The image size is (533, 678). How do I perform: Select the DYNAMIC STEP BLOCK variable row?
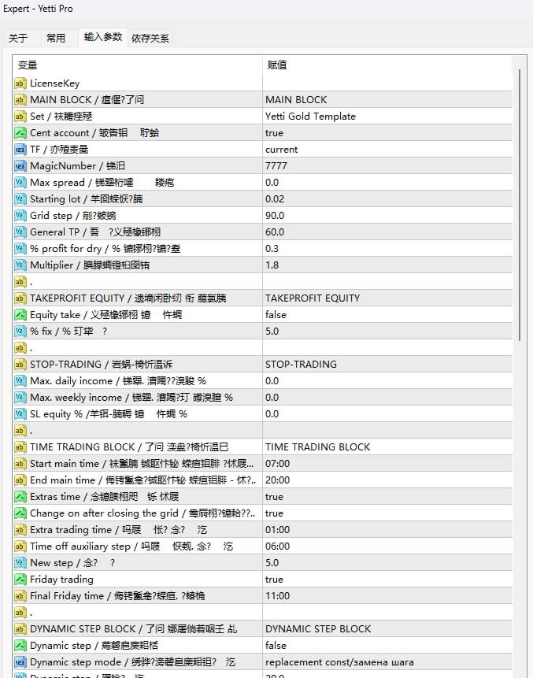(x=138, y=629)
